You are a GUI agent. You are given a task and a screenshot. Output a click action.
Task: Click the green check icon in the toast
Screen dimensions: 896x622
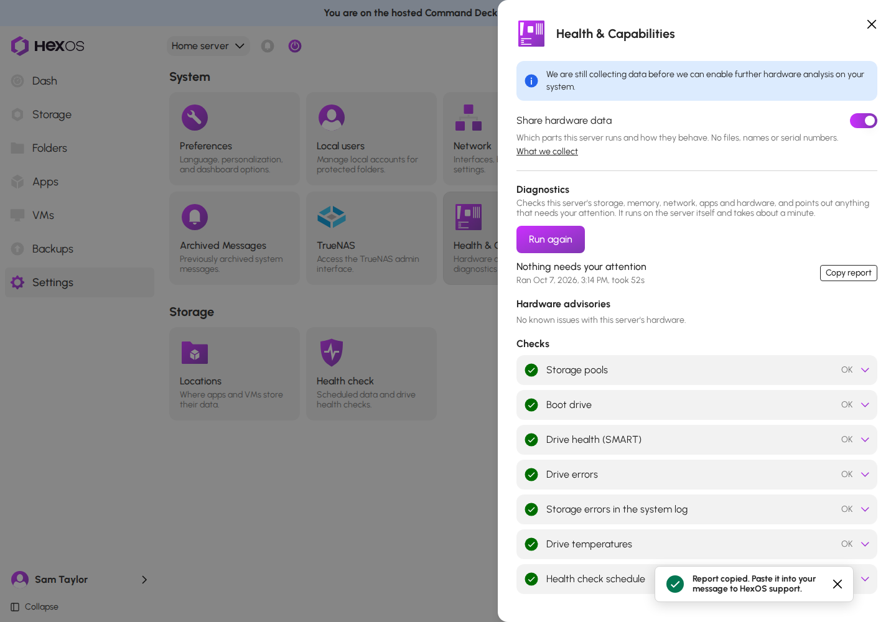click(675, 584)
